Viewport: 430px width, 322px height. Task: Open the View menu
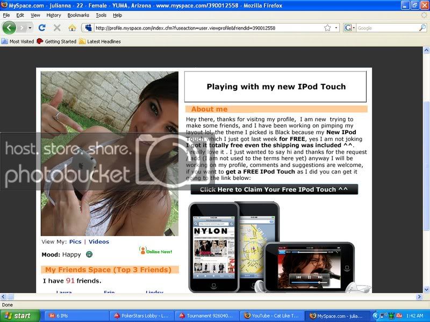(35, 15)
